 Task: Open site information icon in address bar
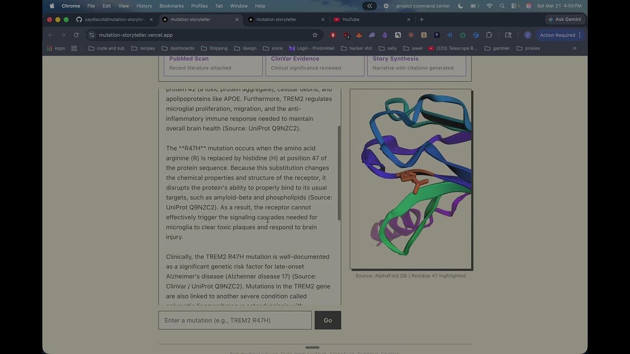click(92, 35)
